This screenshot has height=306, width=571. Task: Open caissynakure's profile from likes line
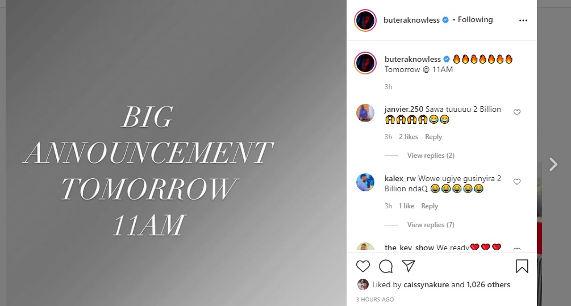[426, 284]
